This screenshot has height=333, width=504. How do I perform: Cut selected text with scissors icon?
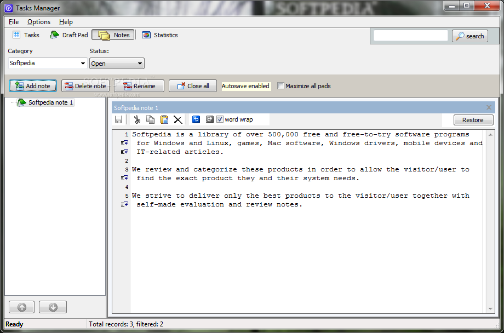[x=137, y=120]
